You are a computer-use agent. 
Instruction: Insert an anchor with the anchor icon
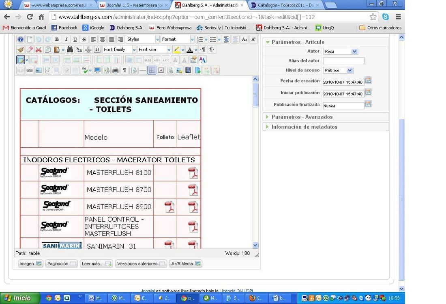[88, 50]
